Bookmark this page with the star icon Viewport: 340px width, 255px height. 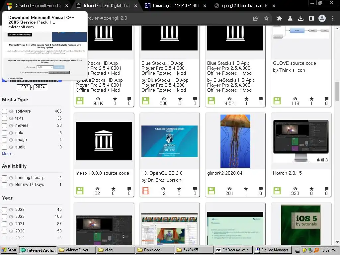click(x=266, y=19)
